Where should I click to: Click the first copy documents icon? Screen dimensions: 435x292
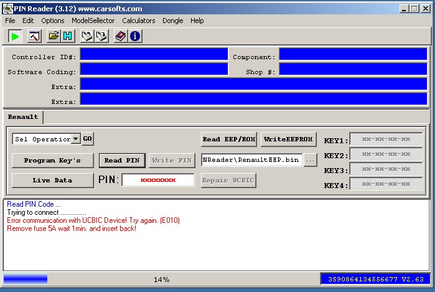tap(87, 36)
